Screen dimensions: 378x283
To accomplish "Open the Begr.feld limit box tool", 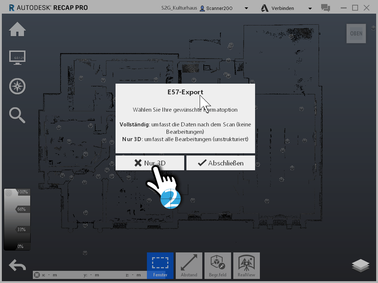I will [x=218, y=266].
